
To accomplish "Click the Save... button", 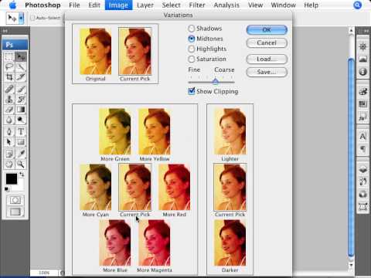I will (267, 72).
